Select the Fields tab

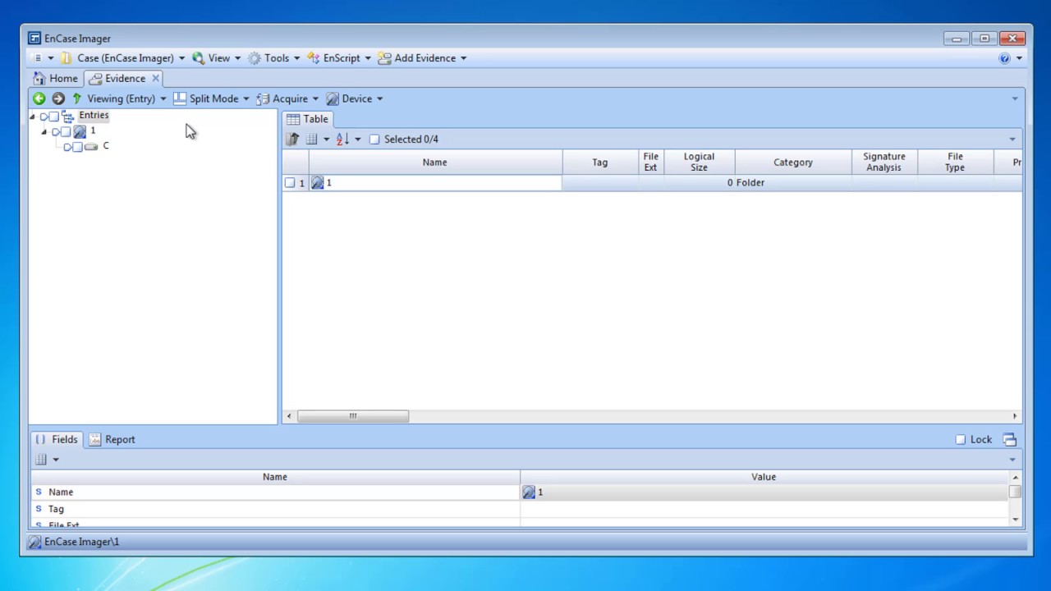[57, 440]
